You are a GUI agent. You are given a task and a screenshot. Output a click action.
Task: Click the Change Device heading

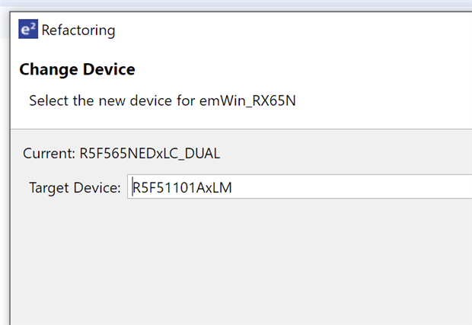[x=77, y=70]
